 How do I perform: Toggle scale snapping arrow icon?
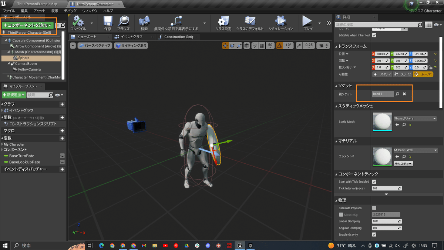[299, 46]
